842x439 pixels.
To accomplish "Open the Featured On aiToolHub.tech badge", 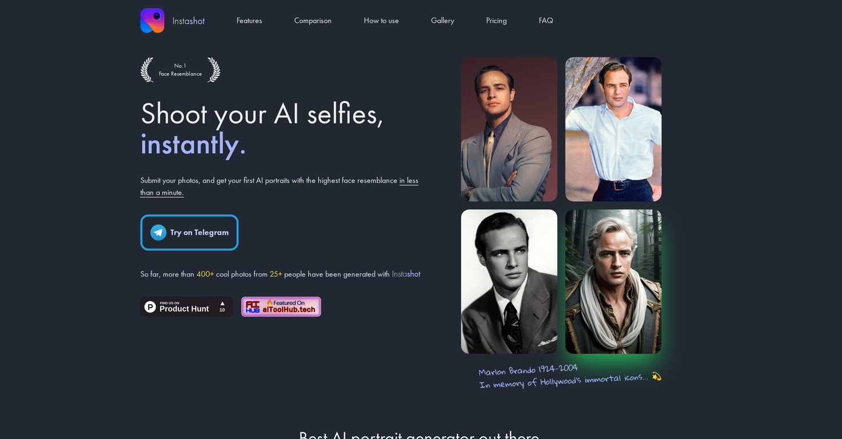I will [281, 307].
